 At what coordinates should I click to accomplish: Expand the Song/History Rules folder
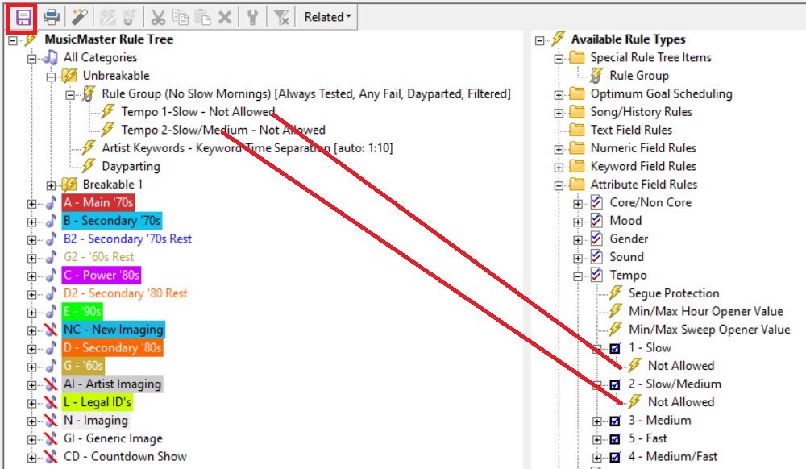tap(559, 113)
